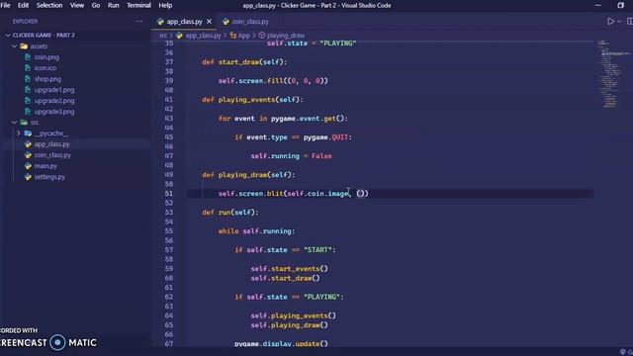The image size is (633, 356).
Task: Click the method symbol icon in breadcrumb
Action: pyautogui.click(x=261, y=36)
